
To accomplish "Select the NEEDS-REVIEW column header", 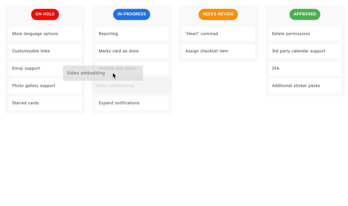I will click(x=218, y=14).
